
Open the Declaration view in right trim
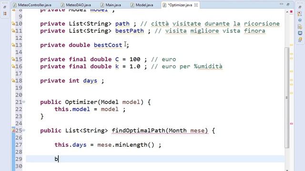pyautogui.click(x=300, y=27)
